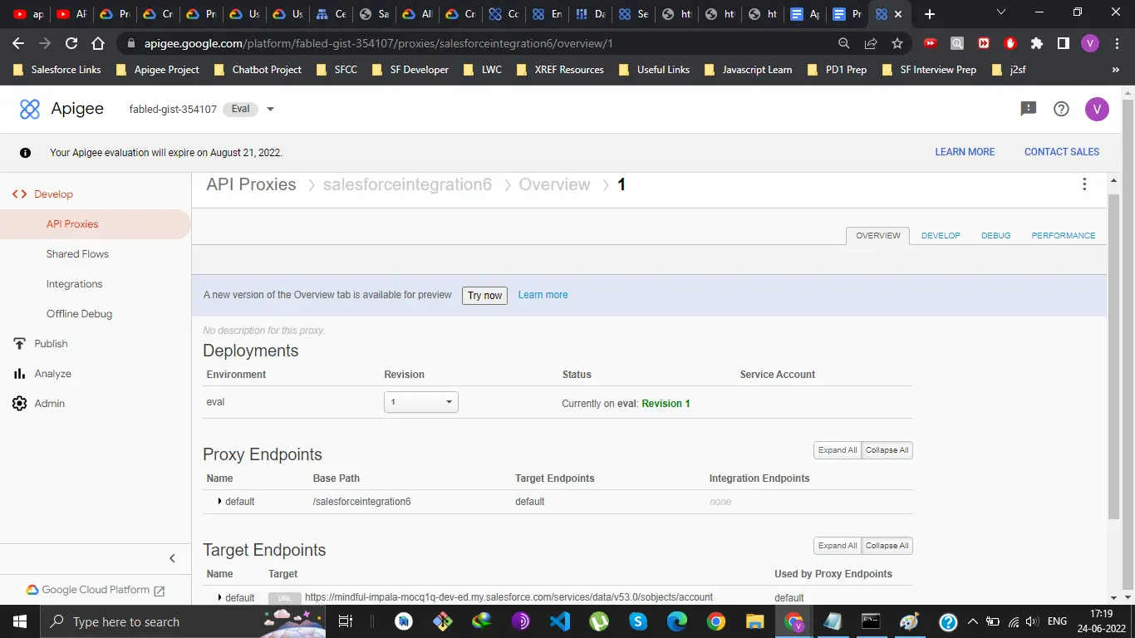This screenshot has width=1135, height=638.
Task: Open the Salesforce Links bookmark folder
Action: tap(57, 70)
